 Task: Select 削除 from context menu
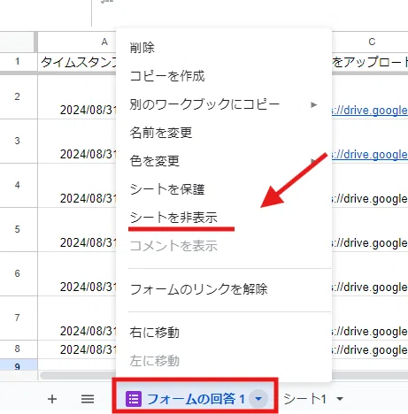tap(224, 48)
